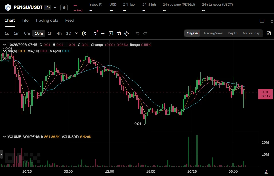This screenshot has height=176, width=274.
Task: Switch to the Chart tab
Action: tap(10, 20)
